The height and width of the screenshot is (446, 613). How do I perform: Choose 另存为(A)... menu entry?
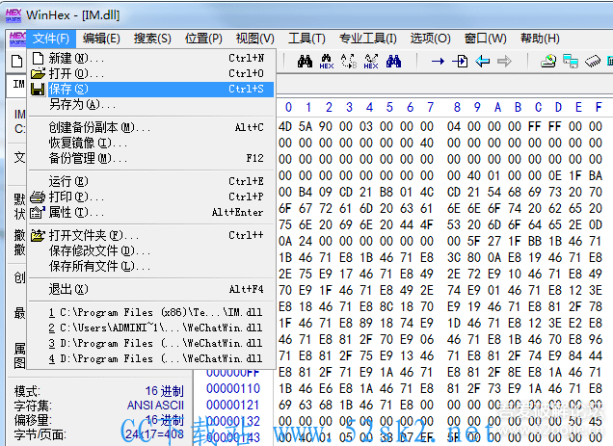pos(151,104)
